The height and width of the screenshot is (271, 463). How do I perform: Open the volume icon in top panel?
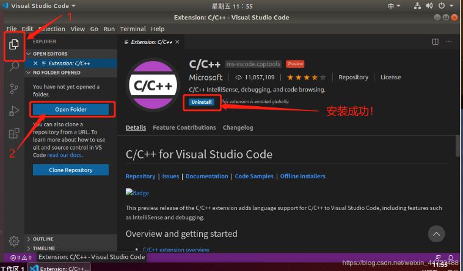pyautogui.click(x=429, y=5)
